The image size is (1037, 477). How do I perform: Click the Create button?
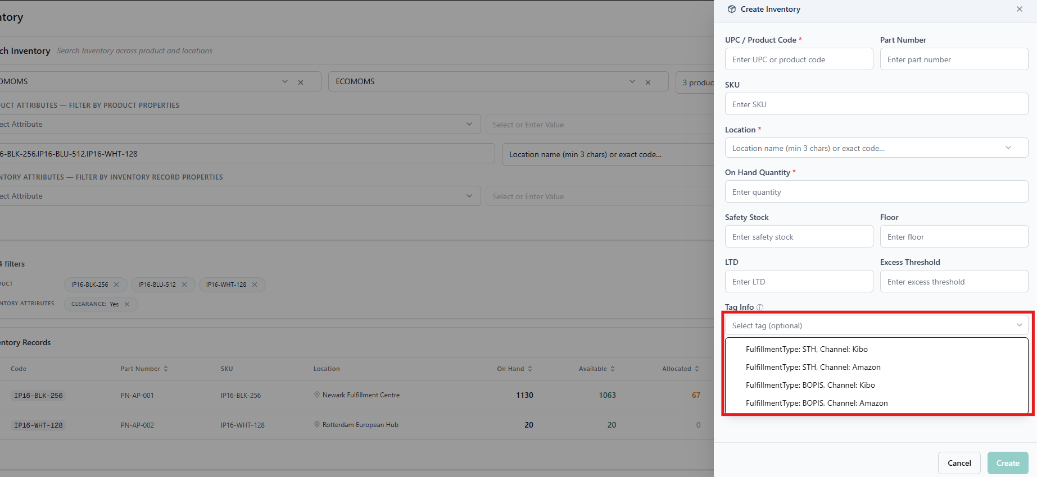click(x=1008, y=463)
